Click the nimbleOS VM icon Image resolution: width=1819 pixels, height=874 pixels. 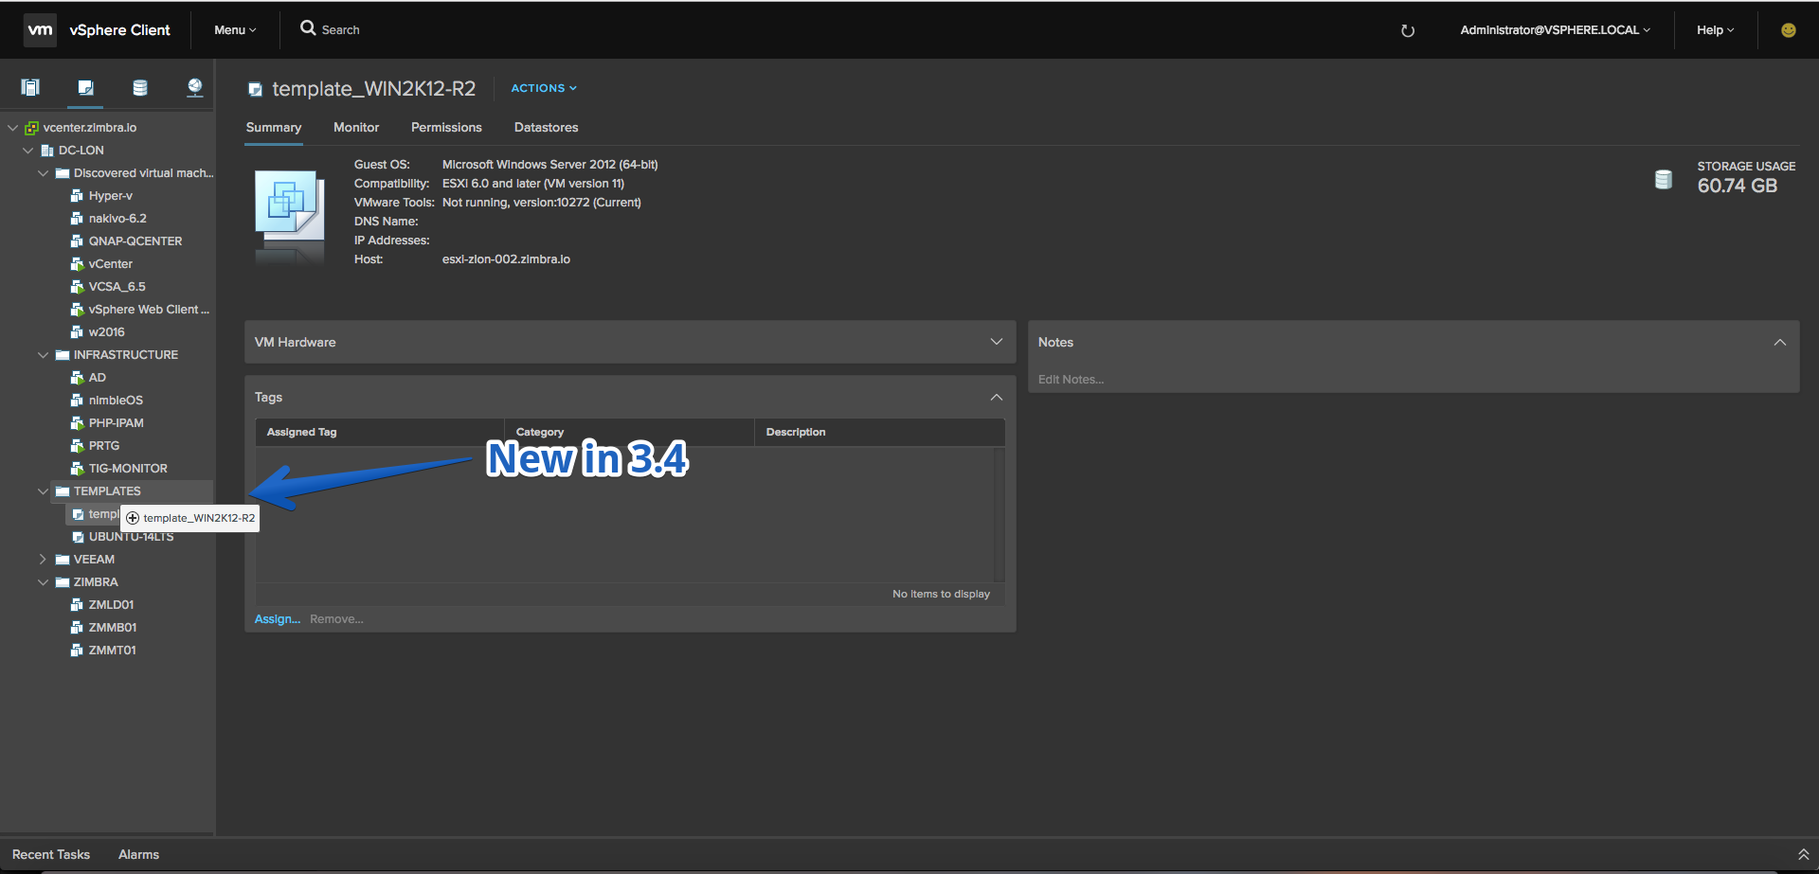pos(78,401)
